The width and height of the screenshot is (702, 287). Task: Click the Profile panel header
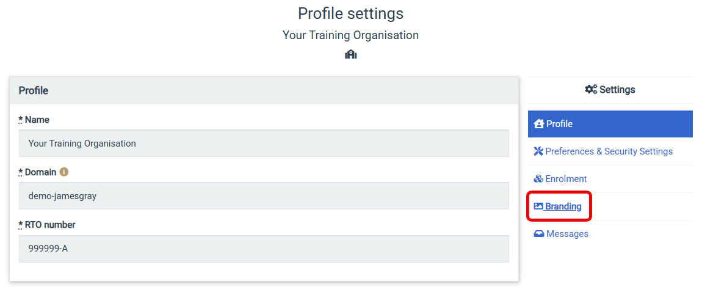[x=264, y=90]
